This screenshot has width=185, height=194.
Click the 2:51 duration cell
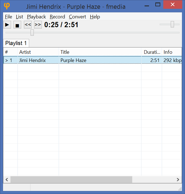(151, 60)
